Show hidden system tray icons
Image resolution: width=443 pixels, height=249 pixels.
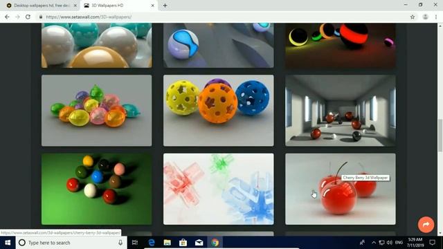tap(374, 243)
